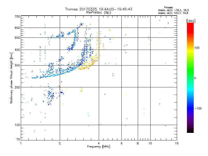The width and height of the screenshot is (208, 156).
Task: Click the x-axis tick label '1'
Action: tap(21, 143)
